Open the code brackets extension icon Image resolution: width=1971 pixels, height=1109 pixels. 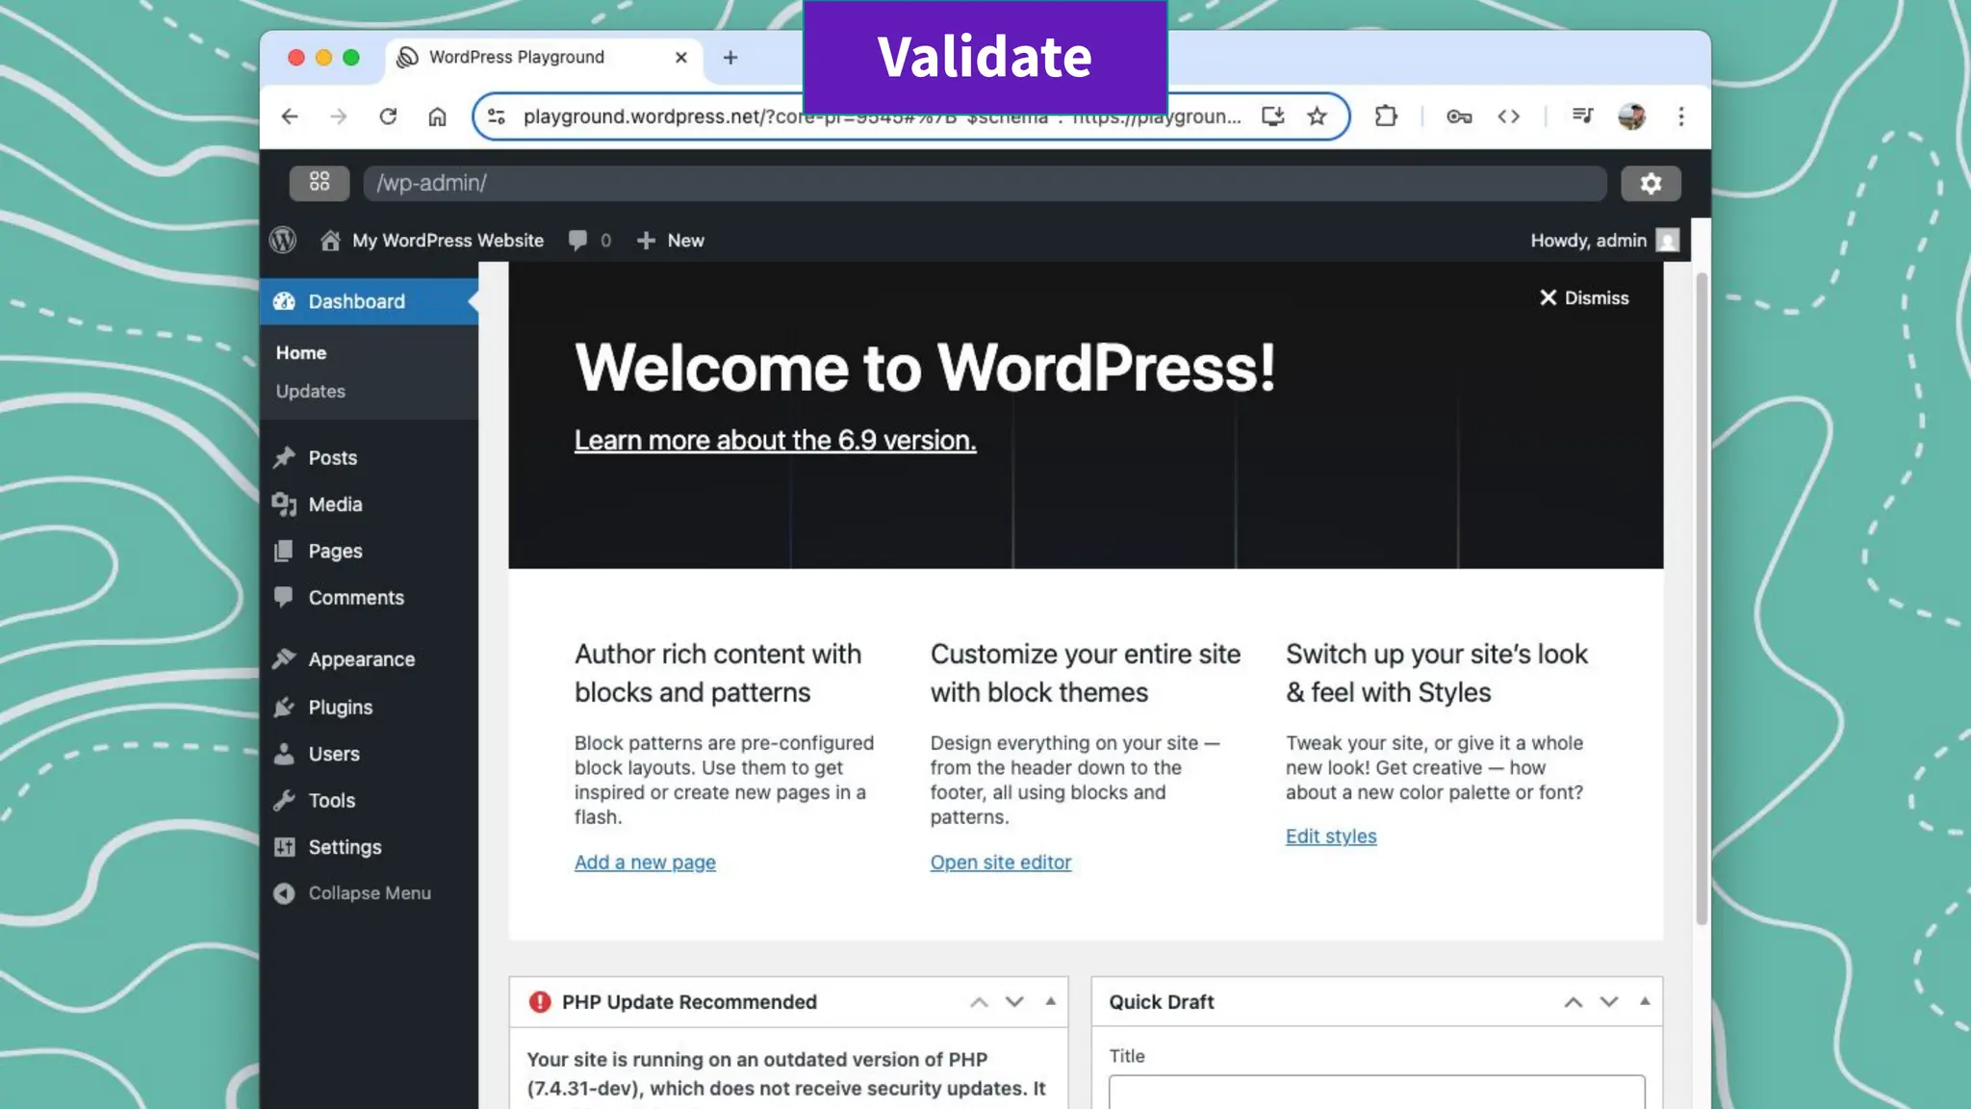(x=1508, y=116)
